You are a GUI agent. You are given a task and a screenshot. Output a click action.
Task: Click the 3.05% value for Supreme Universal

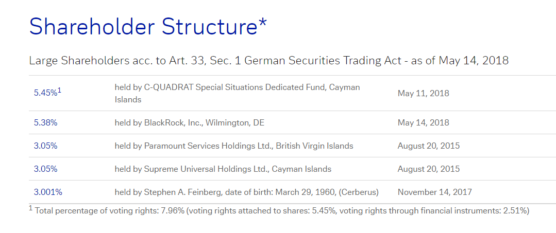coord(45,169)
